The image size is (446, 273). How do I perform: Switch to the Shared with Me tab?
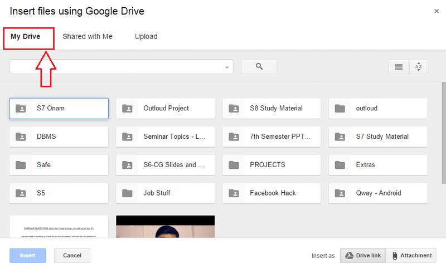pyautogui.click(x=88, y=37)
